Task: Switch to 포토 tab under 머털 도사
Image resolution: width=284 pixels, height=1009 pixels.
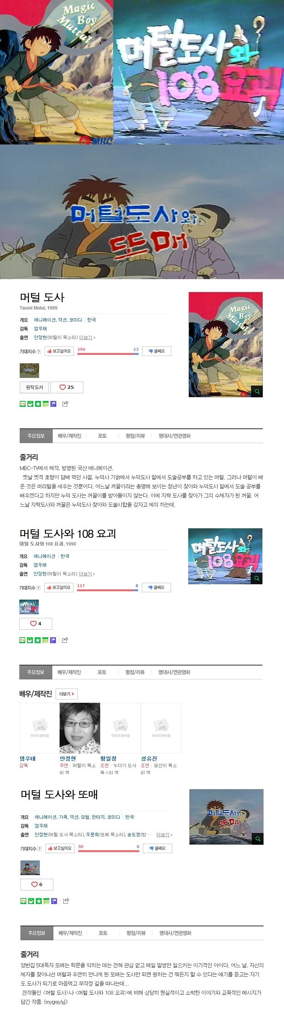Action: (x=102, y=436)
